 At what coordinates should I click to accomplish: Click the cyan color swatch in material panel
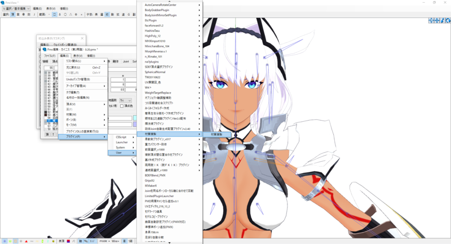point(135,118)
